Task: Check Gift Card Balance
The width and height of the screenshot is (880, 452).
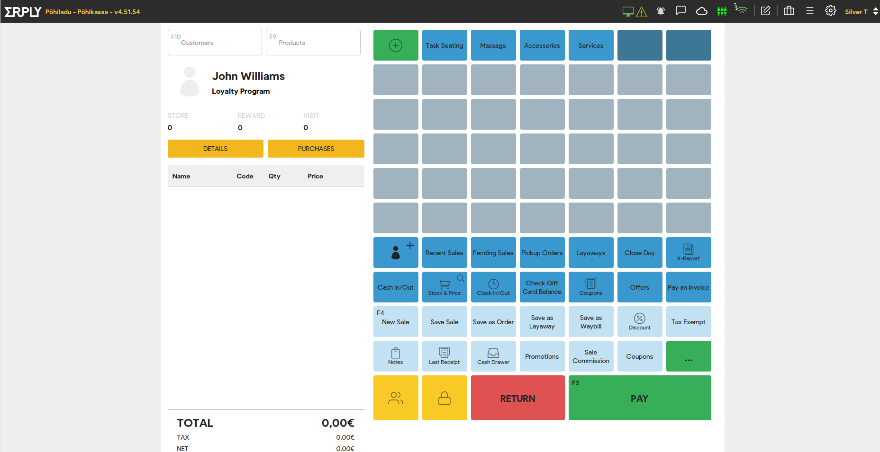Action: [x=542, y=287]
